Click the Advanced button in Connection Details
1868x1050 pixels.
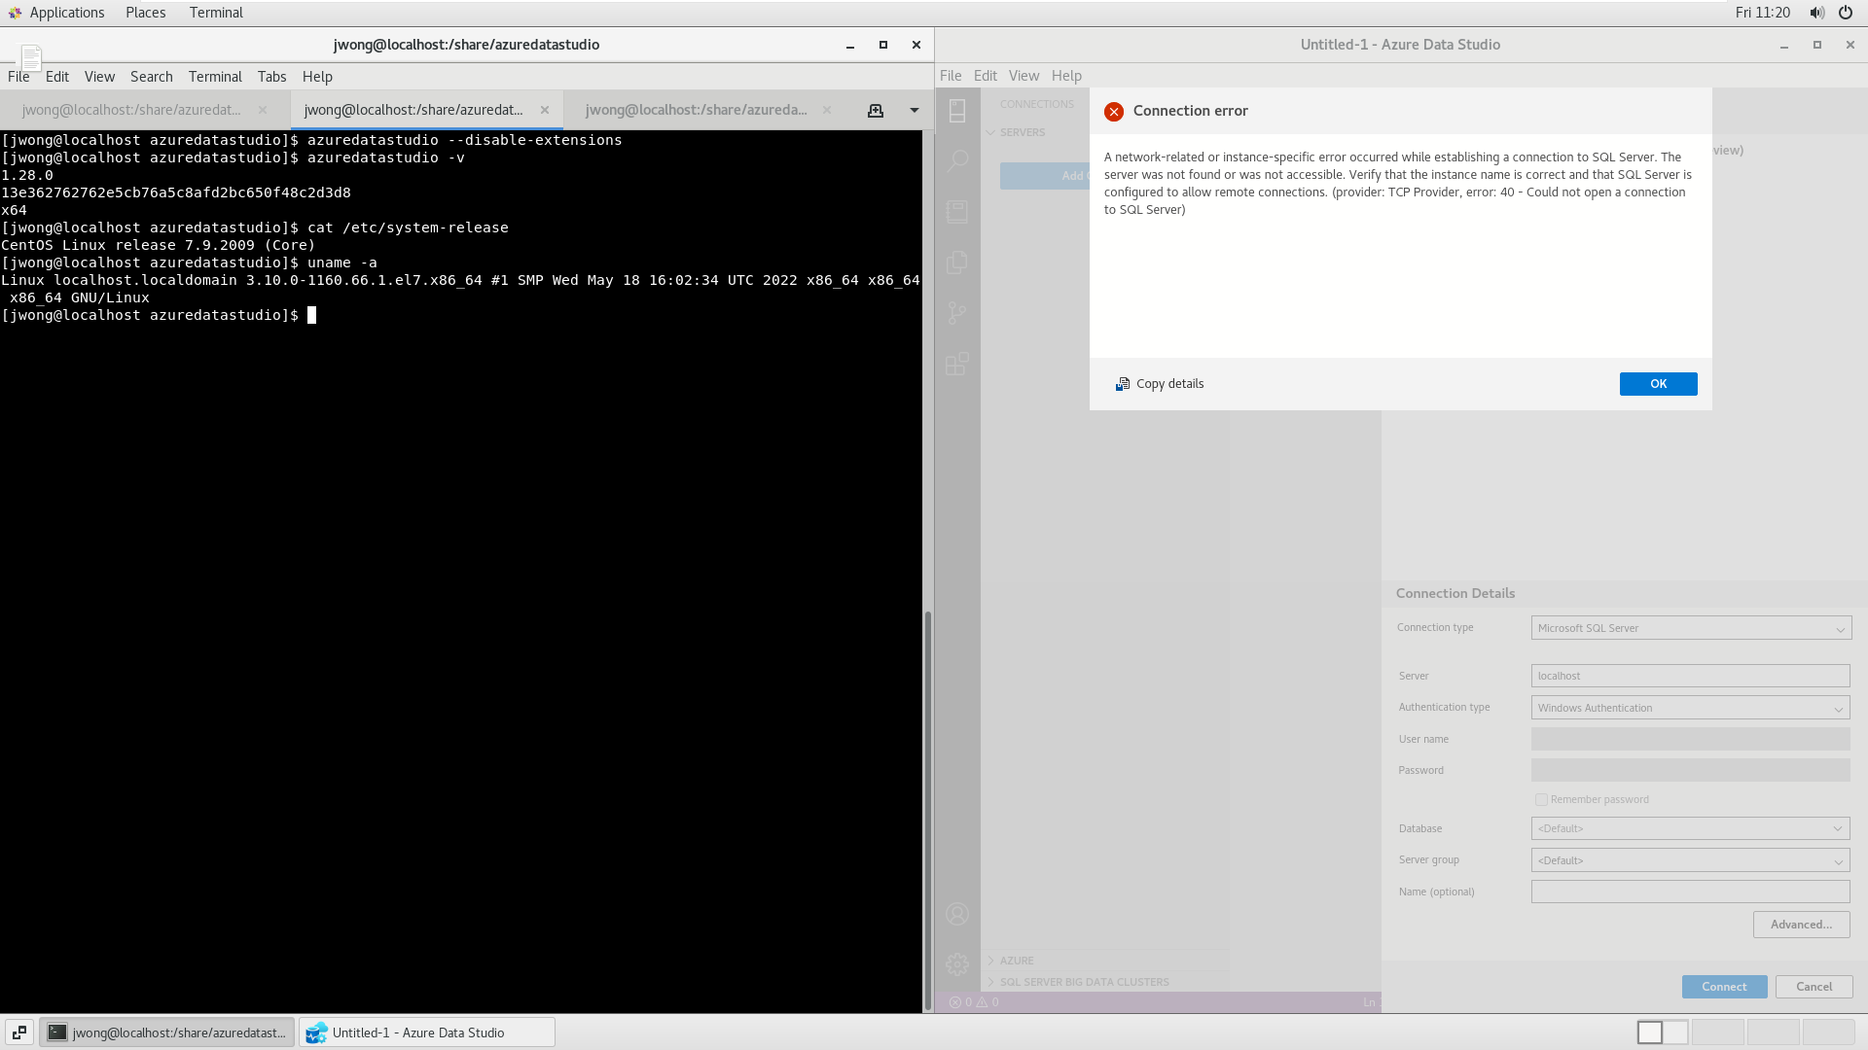tap(1801, 924)
